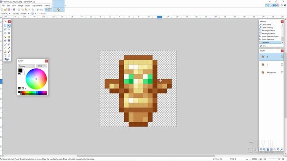Image resolution: width=287 pixels, height=161 pixels.
Task: Select the Magic Wand tool
Action: [x=5, y=37]
